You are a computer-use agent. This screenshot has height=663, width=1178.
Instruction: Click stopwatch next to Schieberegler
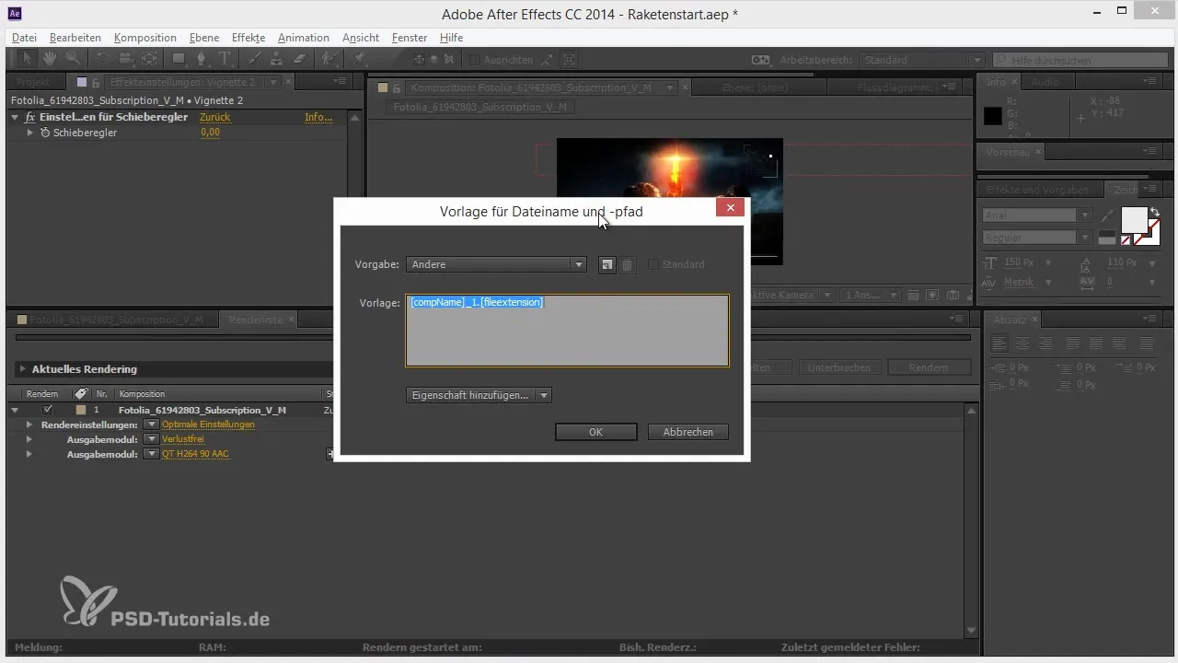point(44,133)
